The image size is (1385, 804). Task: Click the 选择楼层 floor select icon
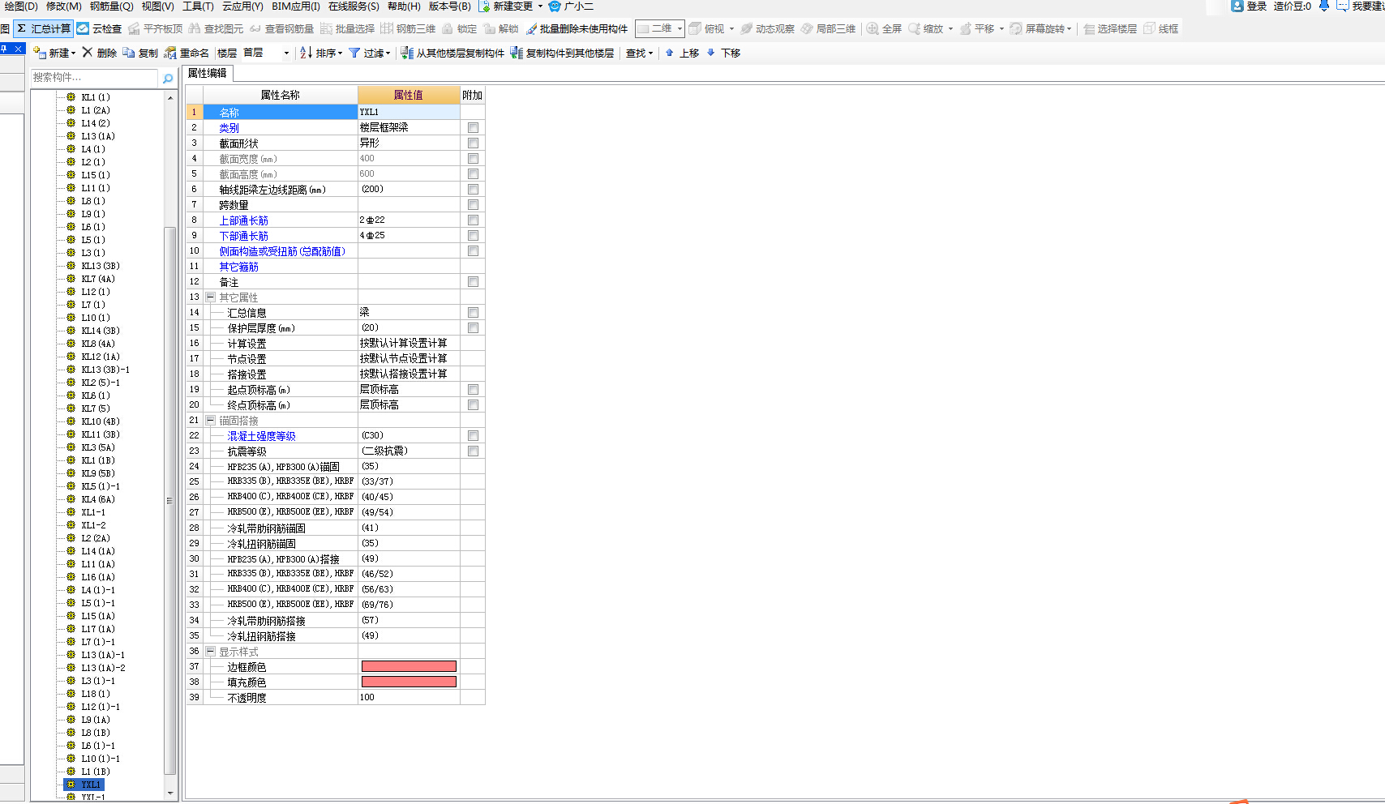[1089, 28]
